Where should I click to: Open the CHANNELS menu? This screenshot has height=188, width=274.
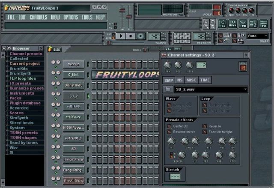point(39,17)
